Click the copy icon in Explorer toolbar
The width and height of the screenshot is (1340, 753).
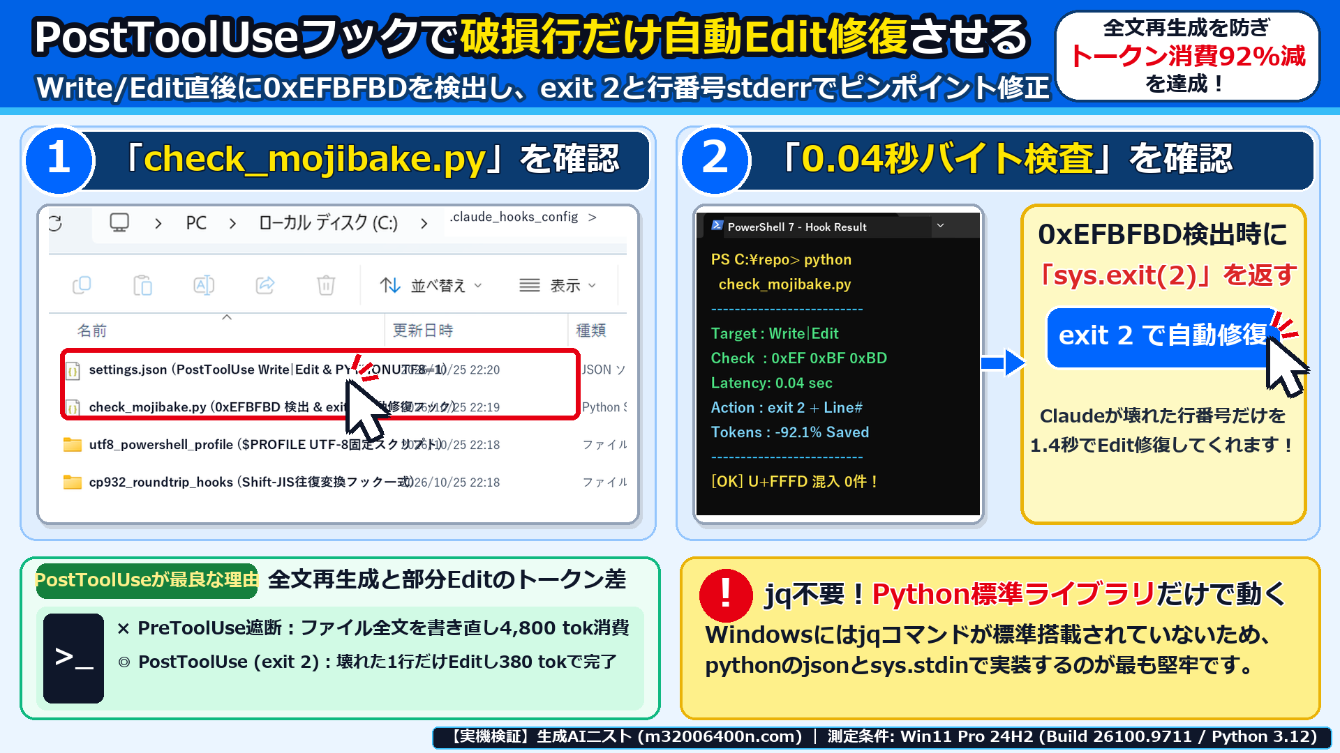pos(82,285)
